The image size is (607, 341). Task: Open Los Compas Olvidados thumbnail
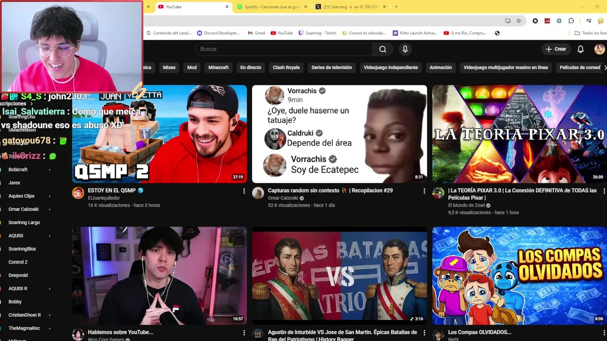point(519,276)
